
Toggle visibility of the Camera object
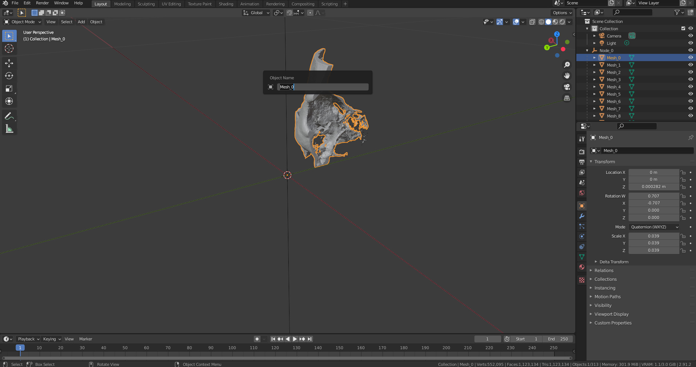[690, 36]
